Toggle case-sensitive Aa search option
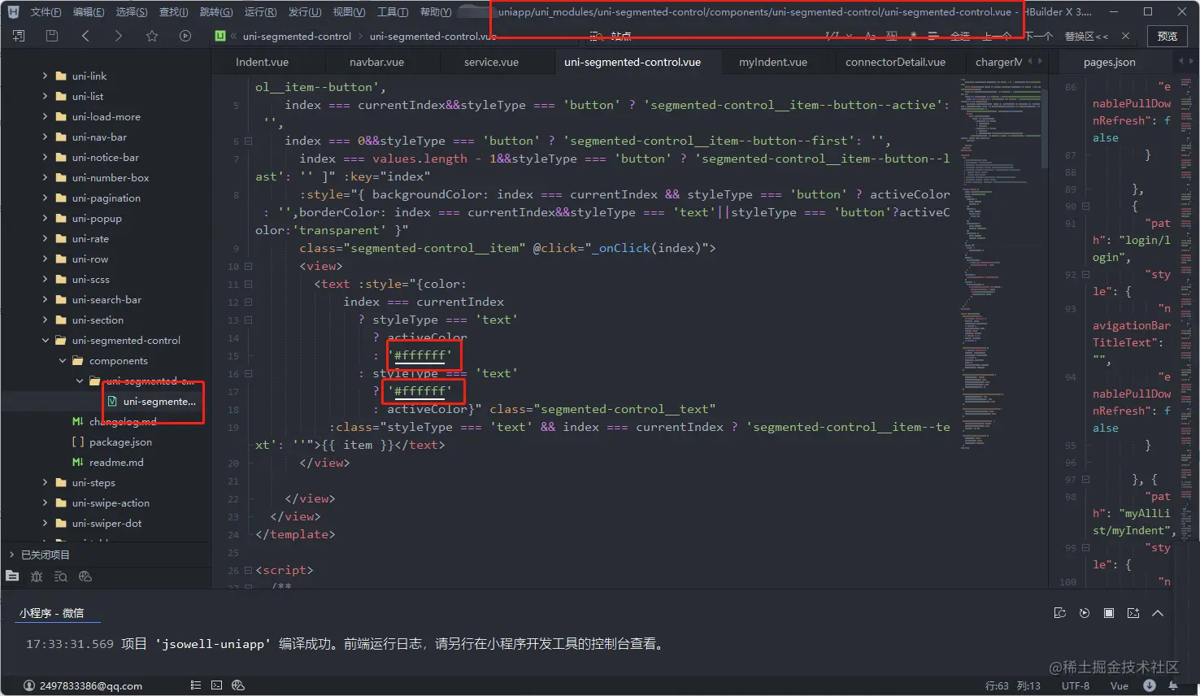The height and width of the screenshot is (696, 1200). pyautogui.click(x=870, y=36)
